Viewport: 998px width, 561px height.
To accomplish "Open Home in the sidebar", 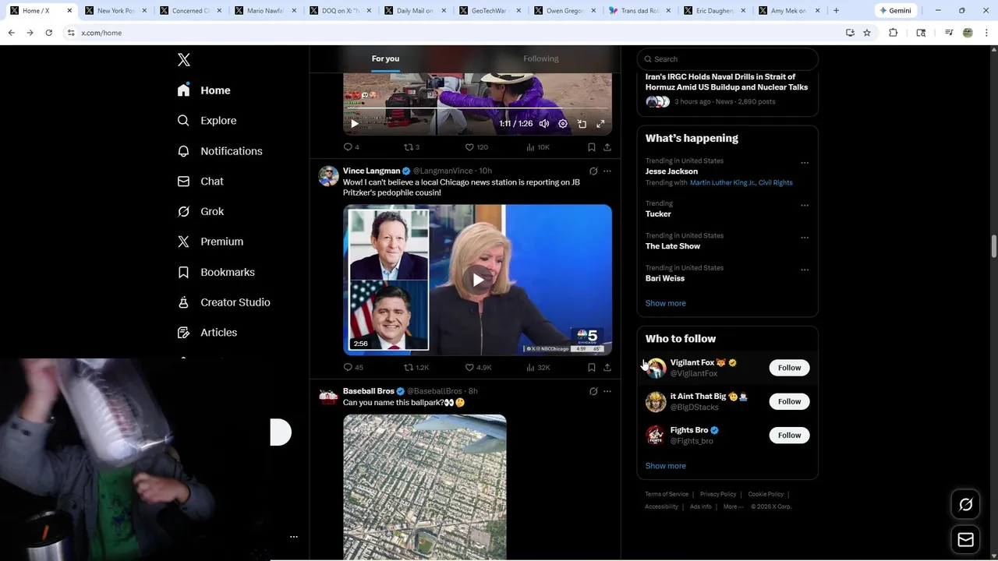I will [x=204, y=90].
